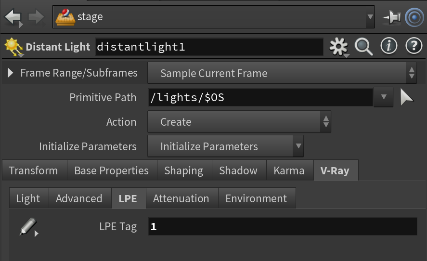Open help with the question mark icon
The height and width of the screenshot is (261, 427).
click(414, 46)
